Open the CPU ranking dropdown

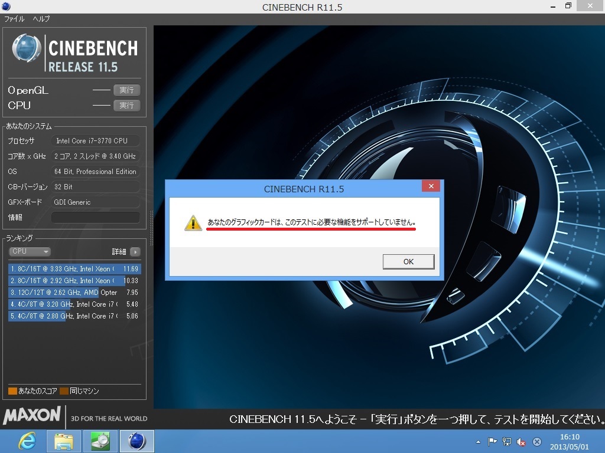coord(30,251)
